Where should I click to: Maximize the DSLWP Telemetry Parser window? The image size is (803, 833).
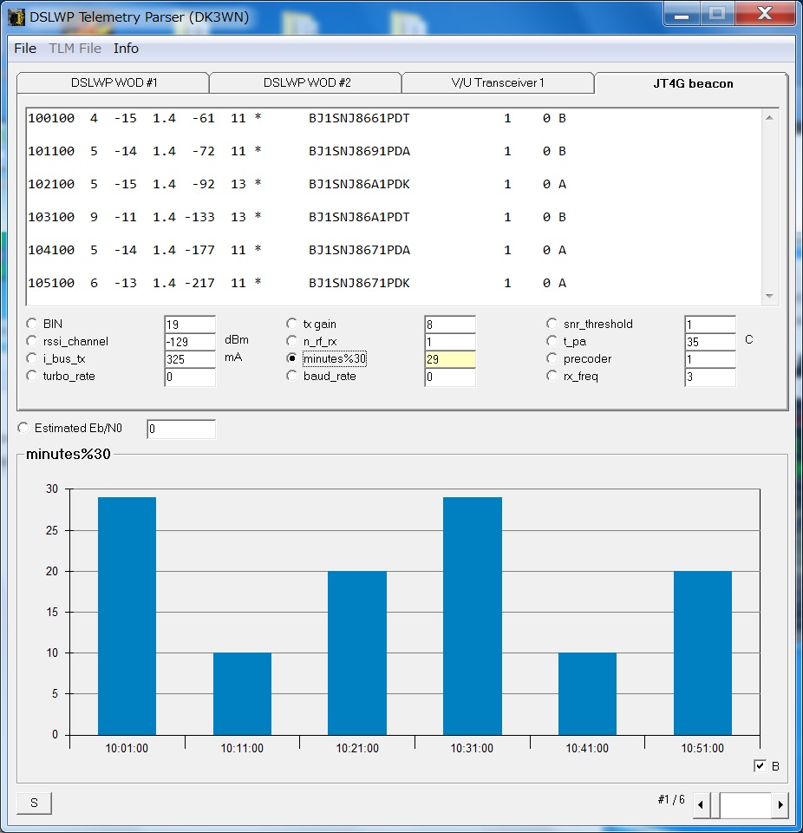pyautogui.click(x=717, y=15)
